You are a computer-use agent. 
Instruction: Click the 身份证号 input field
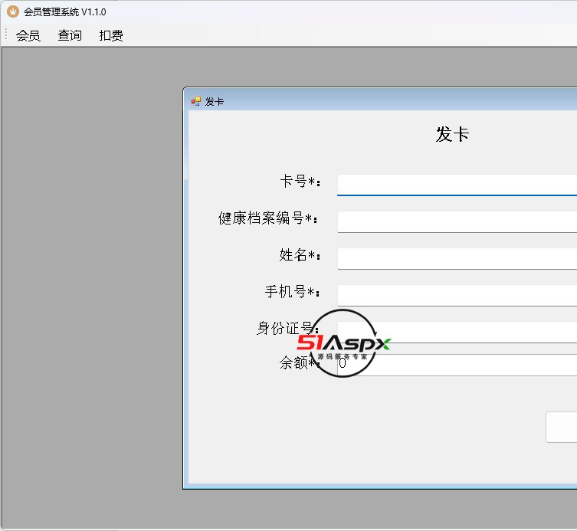point(457,332)
